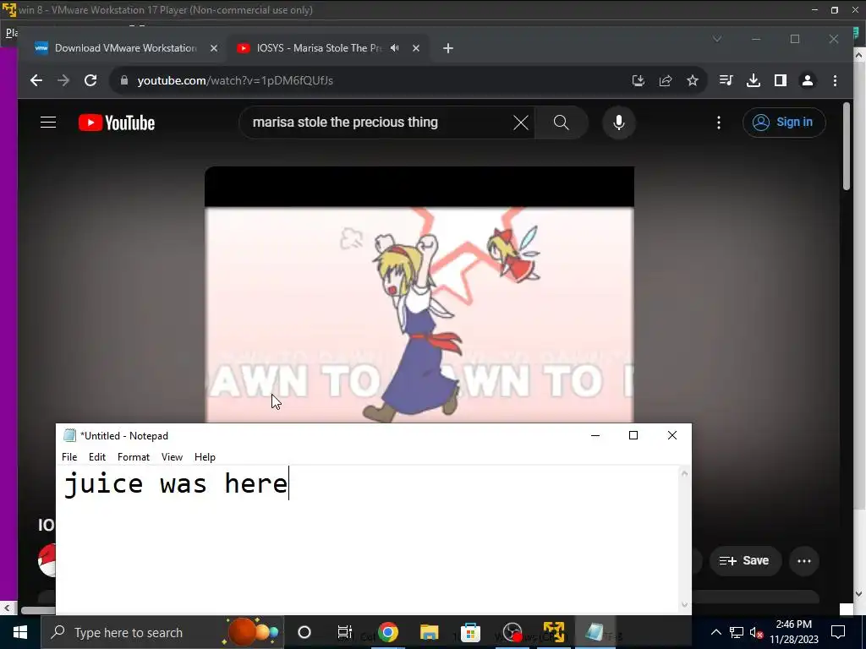Open network status tray icon
This screenshot has height=649, width=866.
point(737,632)
